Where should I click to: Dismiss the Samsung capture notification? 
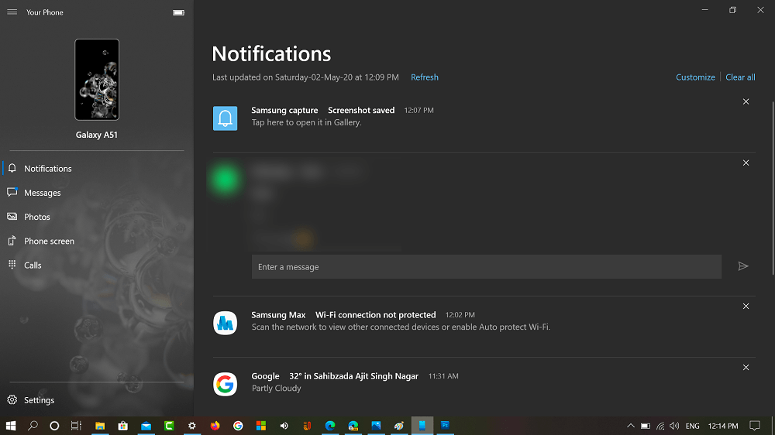click(746, 101)
